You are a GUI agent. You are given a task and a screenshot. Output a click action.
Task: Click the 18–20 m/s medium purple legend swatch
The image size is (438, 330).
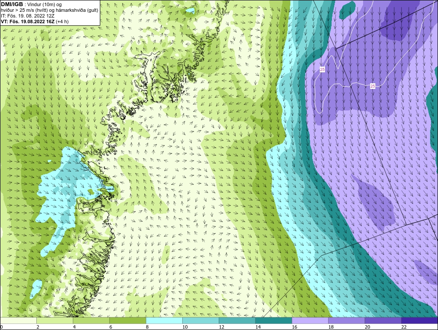[346, 320]
